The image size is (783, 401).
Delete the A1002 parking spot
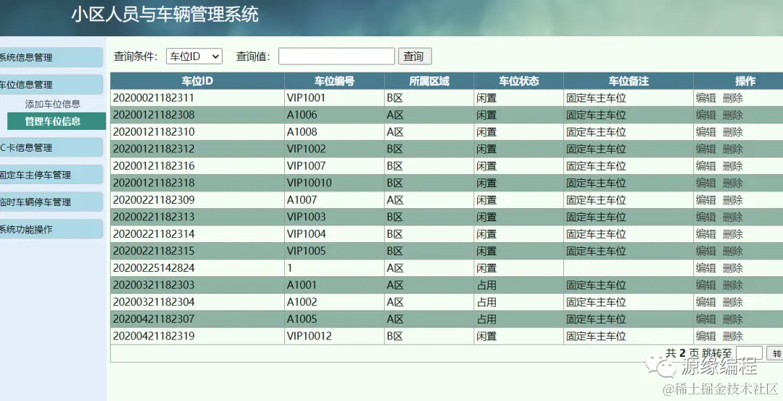point(732,302)
